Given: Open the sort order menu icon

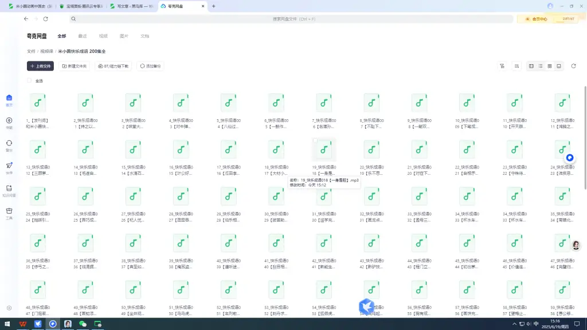Looking at the screenshot, I should pos(516,66).
